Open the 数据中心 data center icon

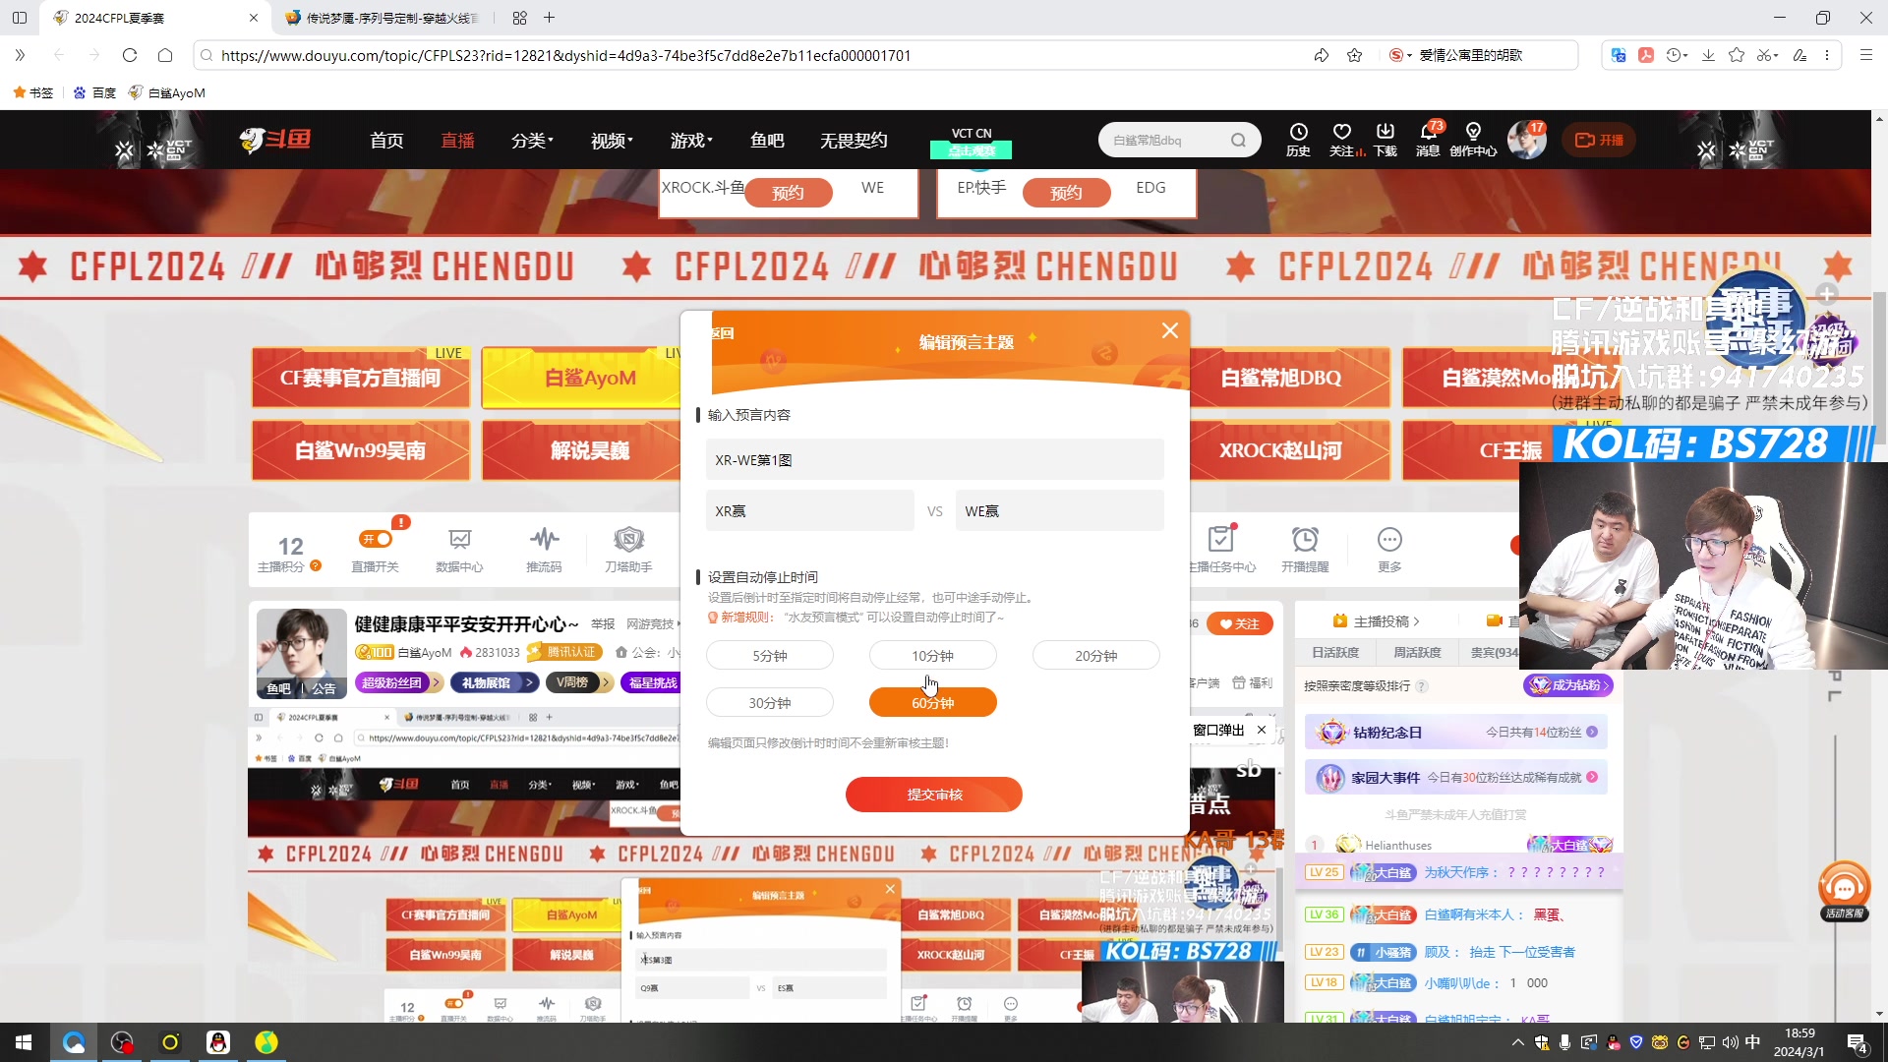click(459, 550)
